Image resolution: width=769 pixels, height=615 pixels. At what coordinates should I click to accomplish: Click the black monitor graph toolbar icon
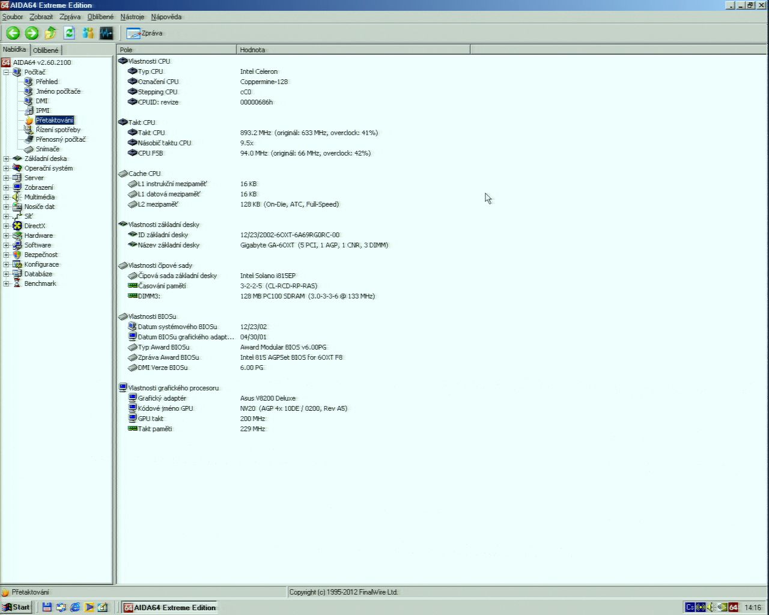[x=106, y=33]
